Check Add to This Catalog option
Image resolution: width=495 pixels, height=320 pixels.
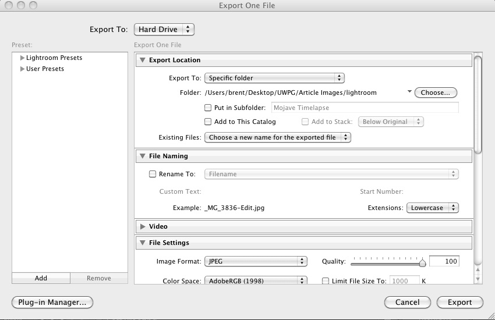208,122
